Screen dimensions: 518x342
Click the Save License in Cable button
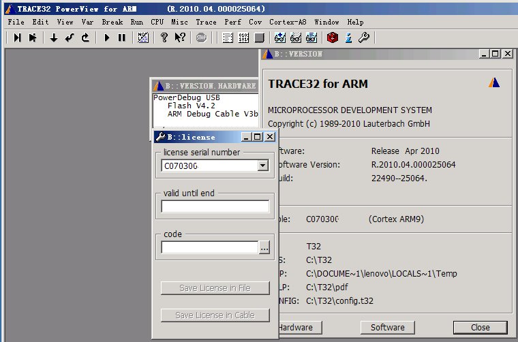(215, 315)
